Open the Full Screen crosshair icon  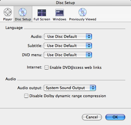(42, 13)
